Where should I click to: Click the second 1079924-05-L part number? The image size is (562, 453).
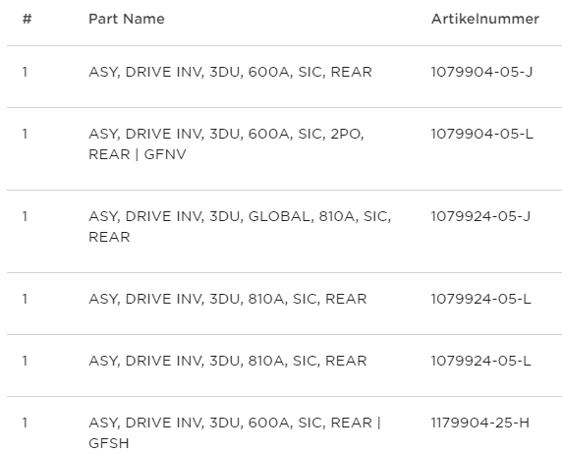pyautogui.click(x=481, y=361)
